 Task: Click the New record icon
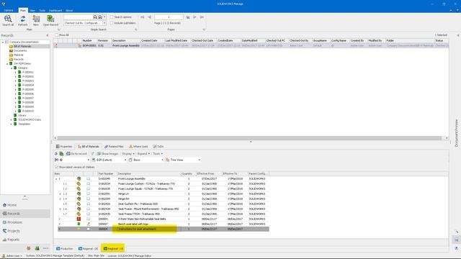click(36, 19)
